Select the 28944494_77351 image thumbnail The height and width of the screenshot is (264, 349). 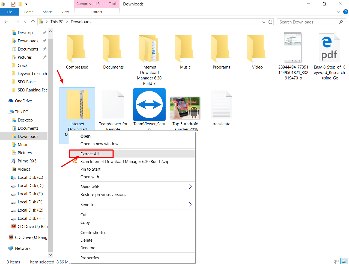point(293,48)
